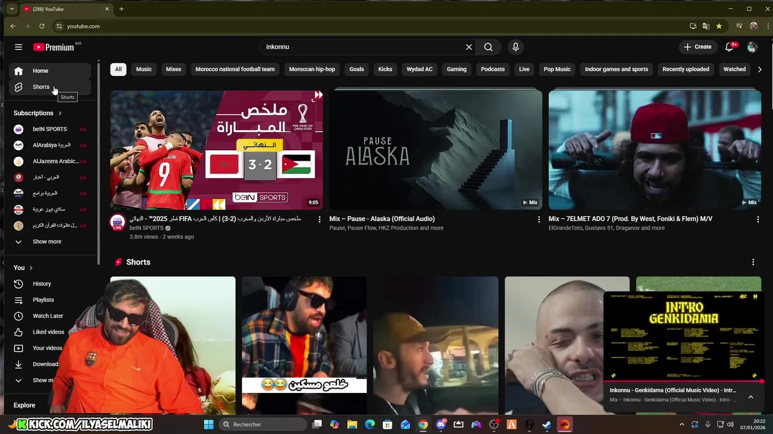Select the Mixes filter chip

(x=173, y=69)
